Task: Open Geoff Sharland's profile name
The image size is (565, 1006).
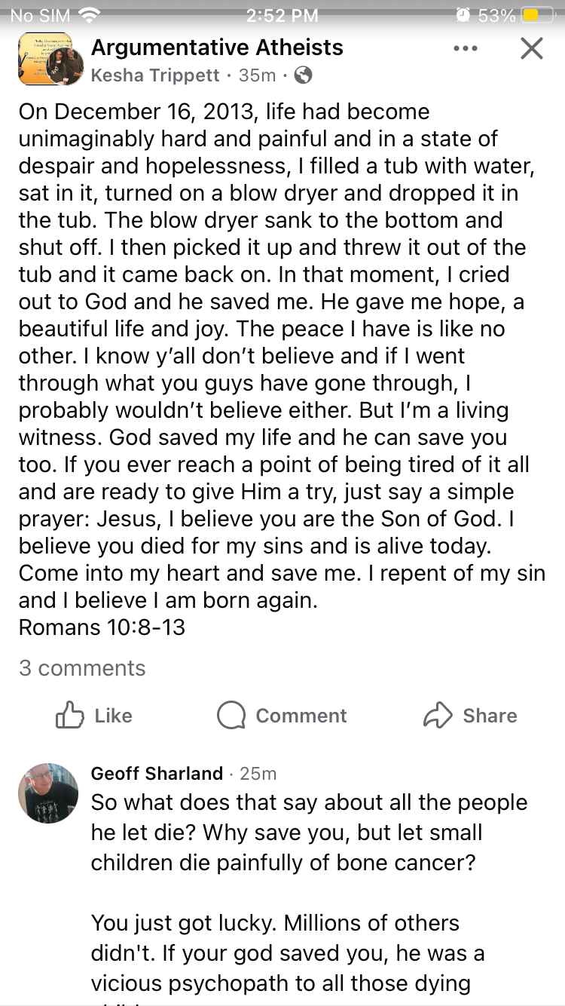Action: [157, 773]
